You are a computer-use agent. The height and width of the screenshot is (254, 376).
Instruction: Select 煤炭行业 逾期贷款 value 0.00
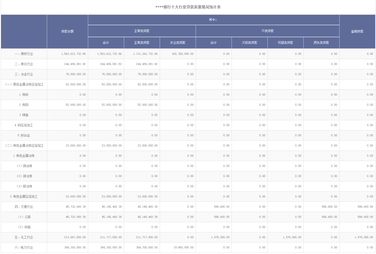pos(370,54)
